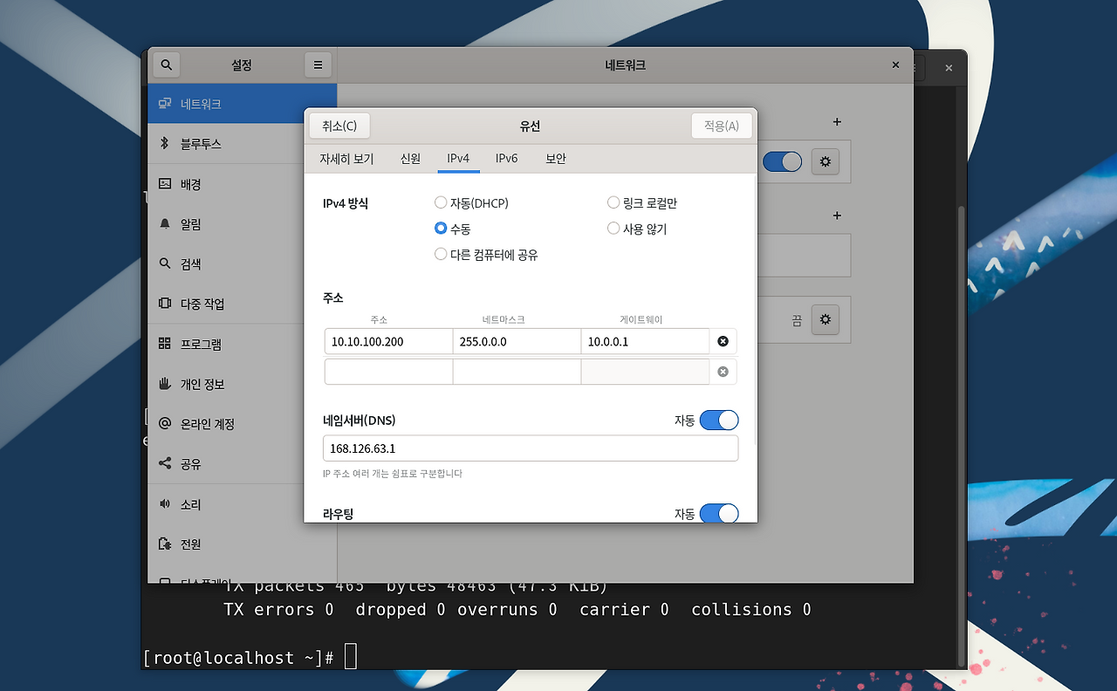Image resolution: width=1117 pixels, height=691 pixels.
Task: Select 자동(DHCP) IPv4 method
Action: pyautogui.click(x=471, y=202)
